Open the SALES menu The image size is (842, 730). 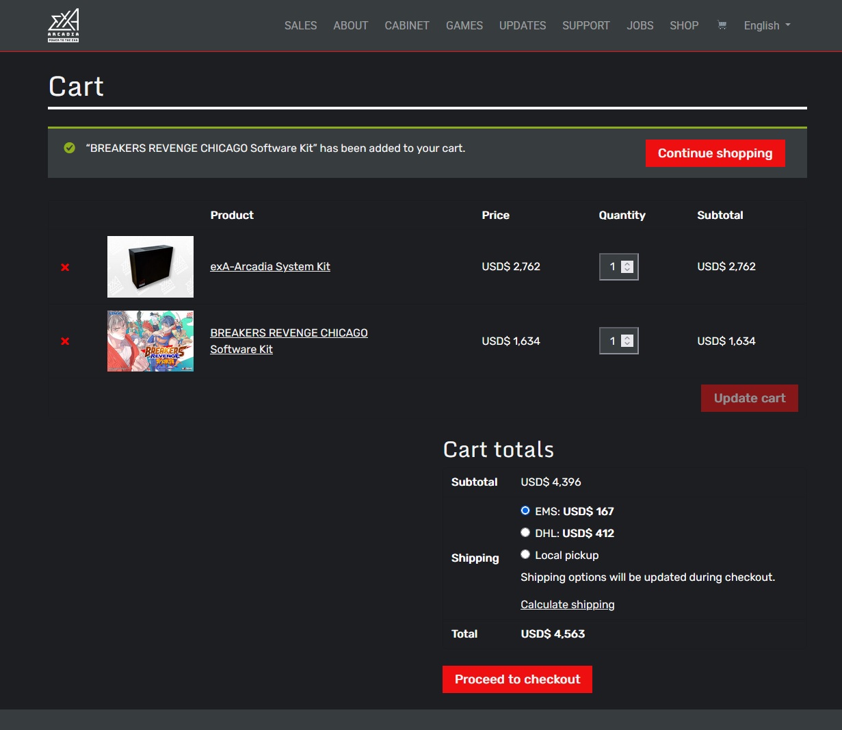click(x=301, y=25)
